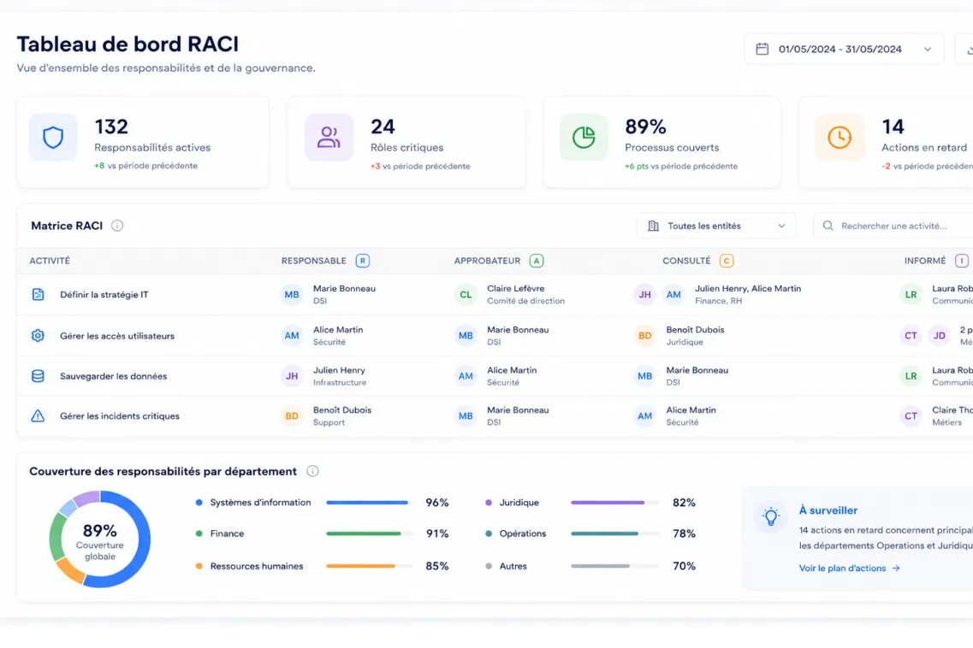This screenshot has height=648, width=973.
Task: Click the pie chart icon for Processus couverts
Action: pyautogui.click(x=584, y=137)
